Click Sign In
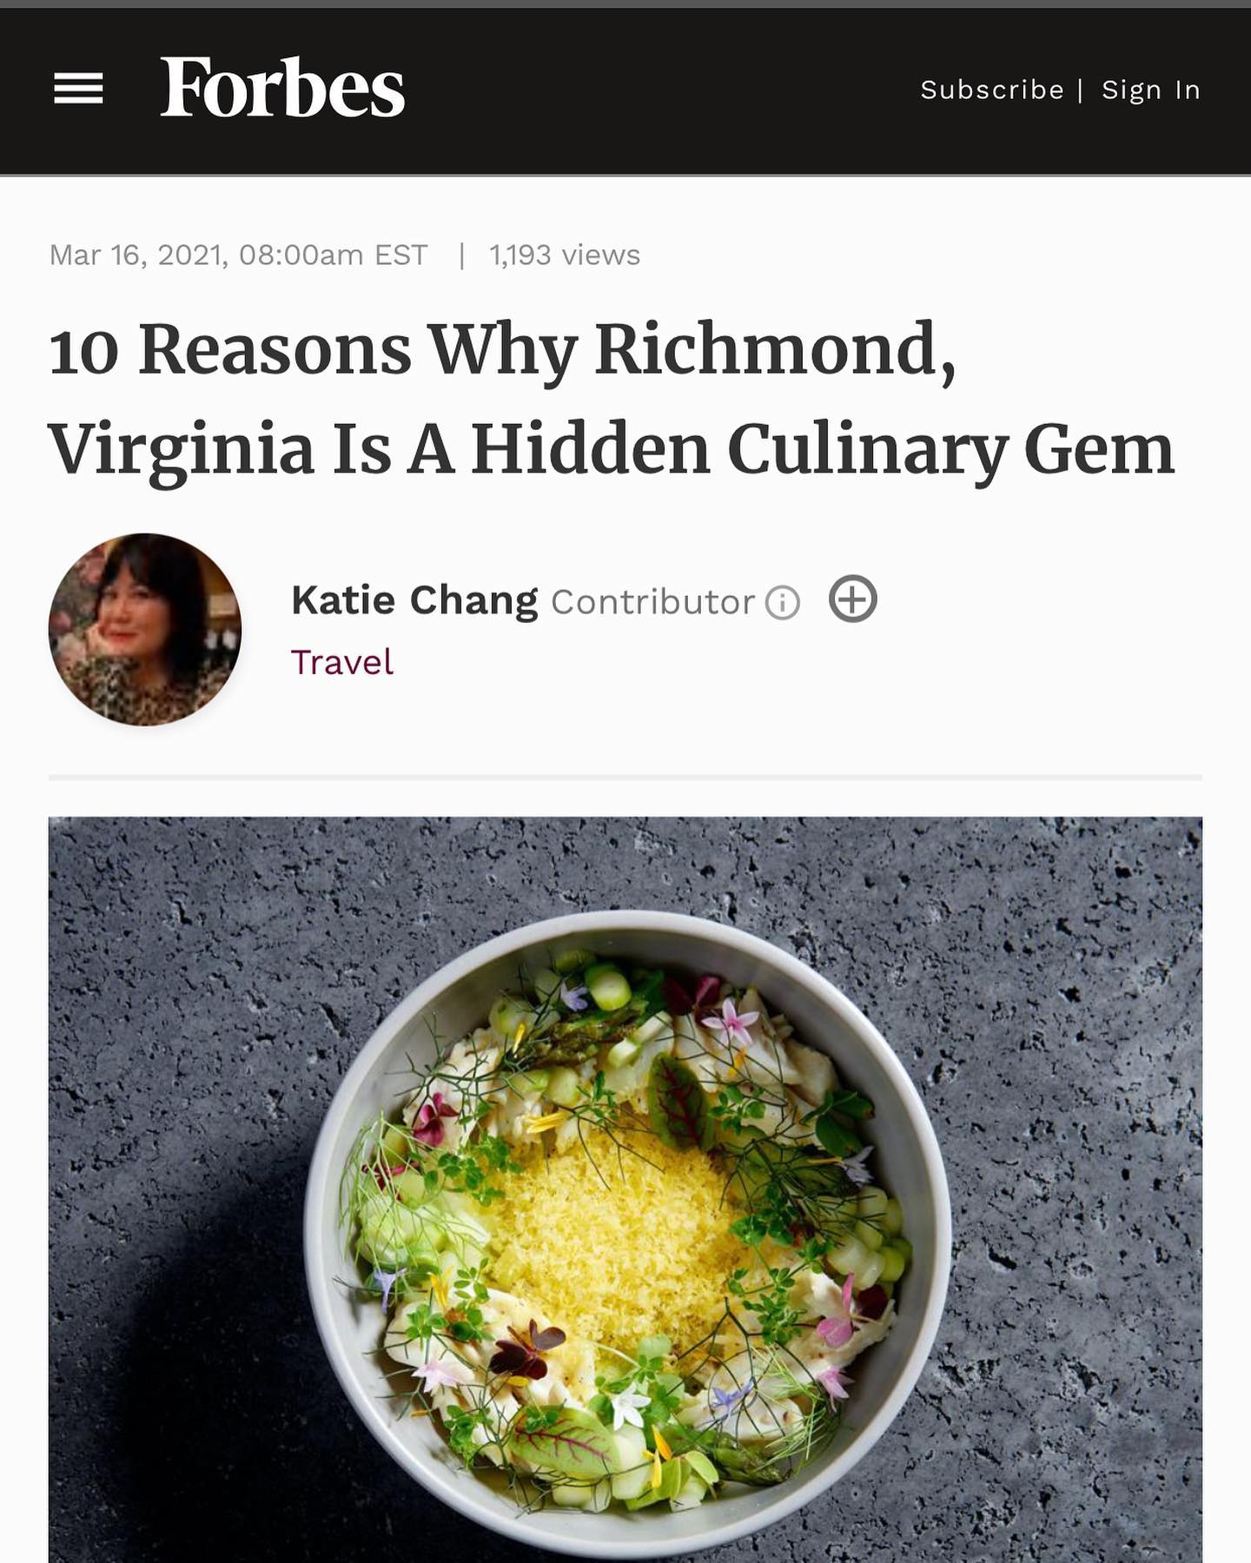This screenshot has height=1563, width=1251. [1151, 89]
